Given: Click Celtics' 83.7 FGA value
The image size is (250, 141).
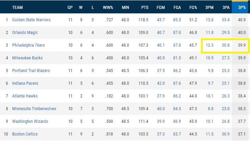Looking at the screenshot, I should [177, 134].
